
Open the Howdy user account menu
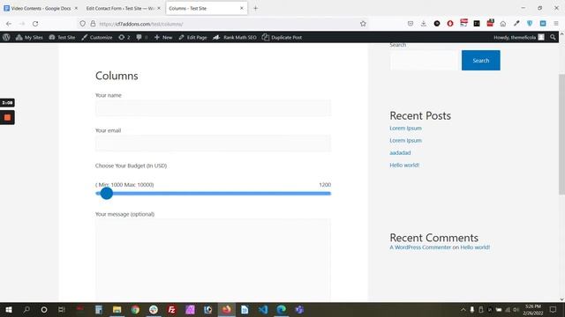click(519, 37)
